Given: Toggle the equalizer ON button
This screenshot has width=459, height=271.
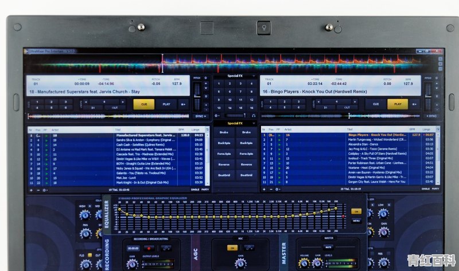Looking at the screenshot, I should (356, 211).
